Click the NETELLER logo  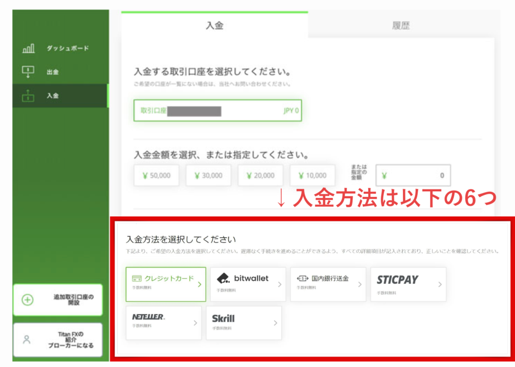148,317
